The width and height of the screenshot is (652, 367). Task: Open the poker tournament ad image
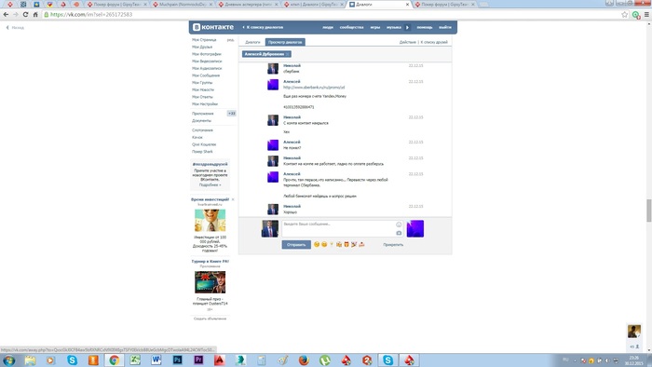(x=210, y=282)
